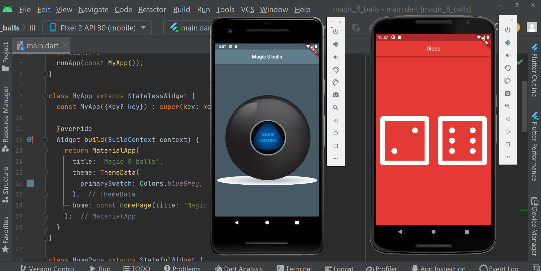Increase volume on the Dicee emulator

coord(508,43)
